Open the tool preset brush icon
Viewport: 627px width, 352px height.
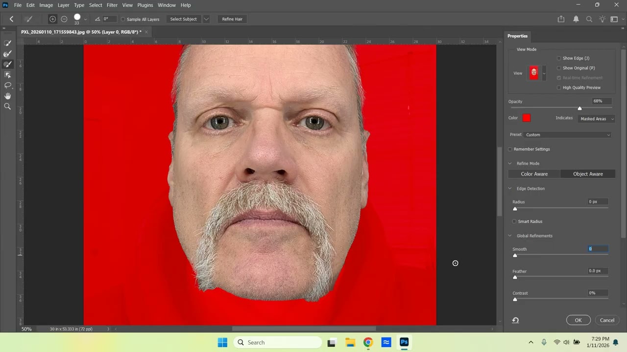[x=29, y=19]
